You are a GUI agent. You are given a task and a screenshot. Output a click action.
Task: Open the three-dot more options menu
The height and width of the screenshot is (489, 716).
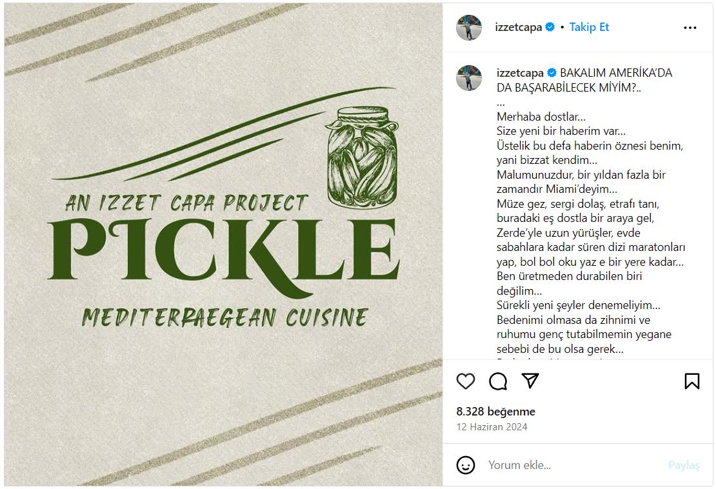[690, 28]
